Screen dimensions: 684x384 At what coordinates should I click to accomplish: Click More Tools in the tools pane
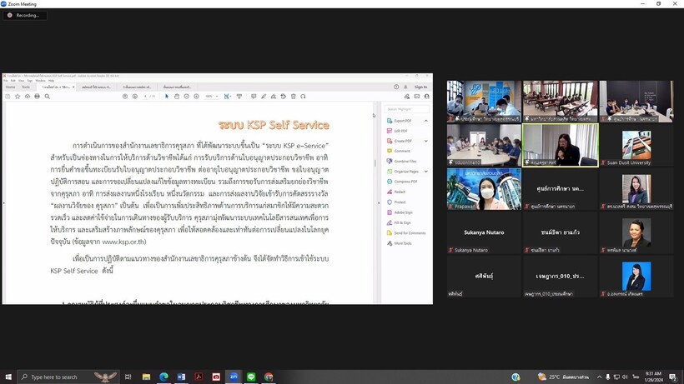coord(400,243)
